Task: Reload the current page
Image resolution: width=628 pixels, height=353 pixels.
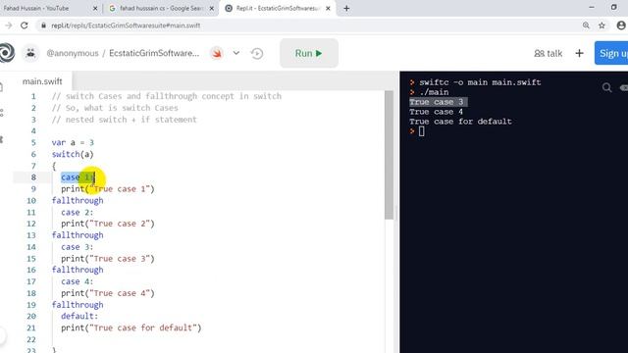Action: [24, 25]
